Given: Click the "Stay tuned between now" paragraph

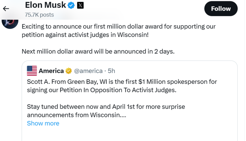Looking at the screenshot, I should pyautogui.click(x=106, y=111).
